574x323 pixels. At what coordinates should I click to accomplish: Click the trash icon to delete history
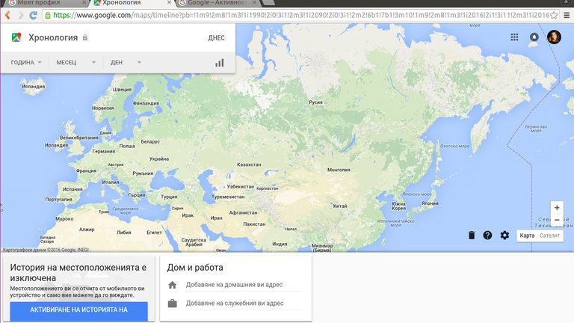pyautogui.click(x=472, y=236)
